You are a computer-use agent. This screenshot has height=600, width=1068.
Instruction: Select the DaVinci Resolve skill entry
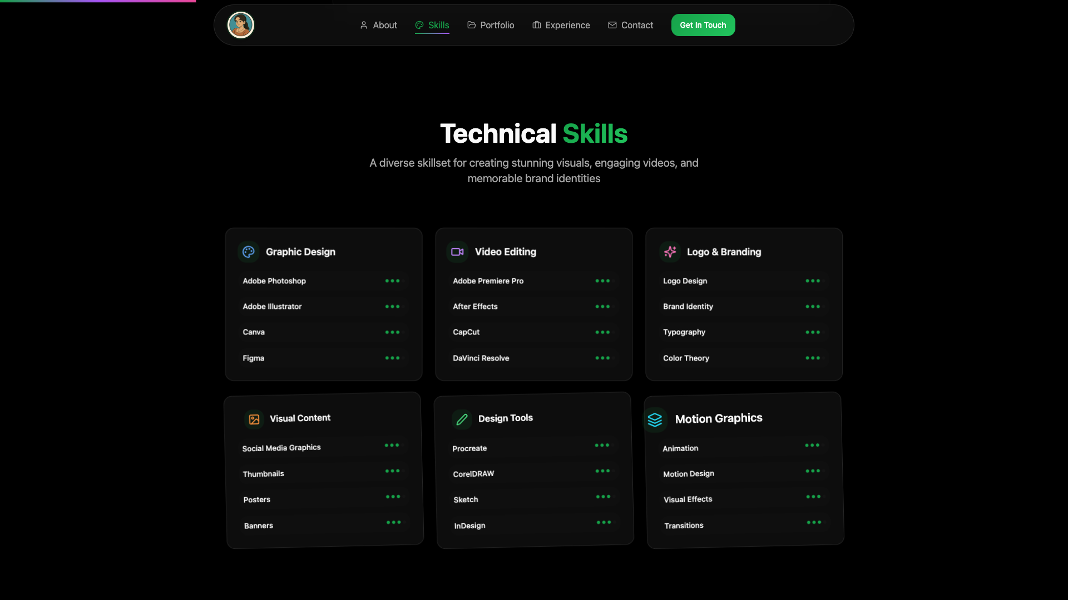point(481,358)
